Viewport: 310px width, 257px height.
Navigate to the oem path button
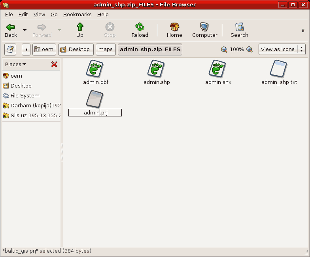point(44,49)
